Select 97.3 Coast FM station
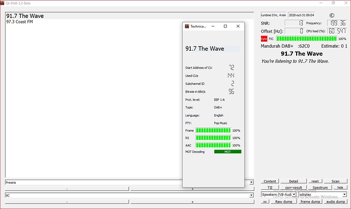Image resolution: width=351 pixels, height=209 pixels. [20, 22]
